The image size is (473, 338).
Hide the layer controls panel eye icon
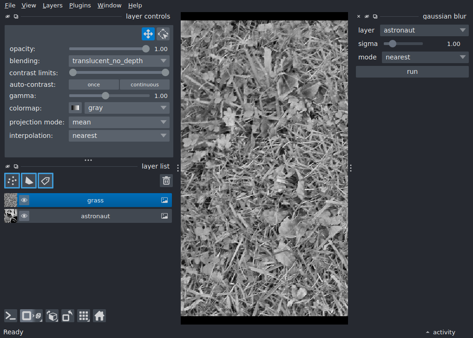tap(7, 16)
